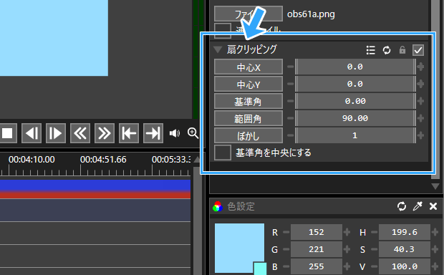This screenshot has height=275, width=444.
Task: Click the G value field showing 221
Action: click(x=317, y=249)
